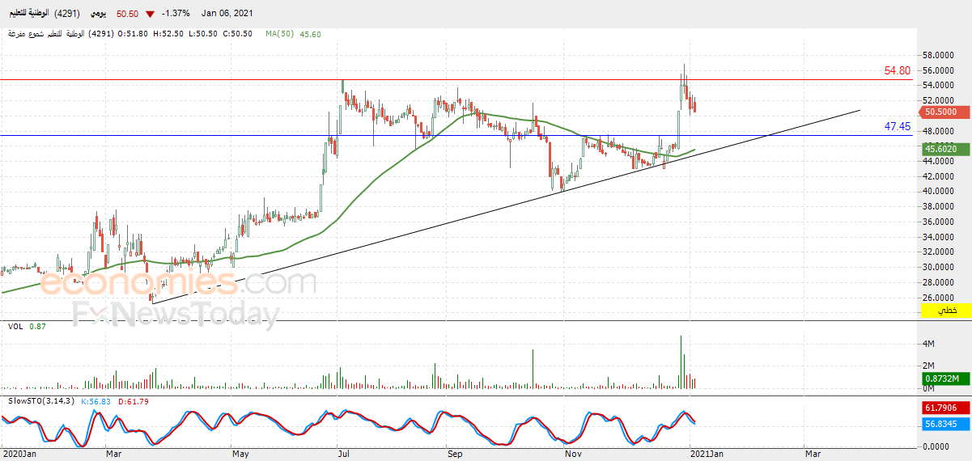
Task: Open the SlowSTO(3,14,3) indicator settings label
Action: point(41,400)
